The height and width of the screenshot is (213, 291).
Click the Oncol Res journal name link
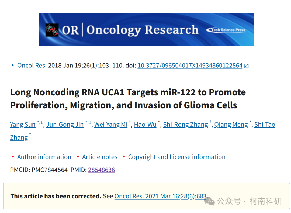pyautogui.click(x=31, y=65)
